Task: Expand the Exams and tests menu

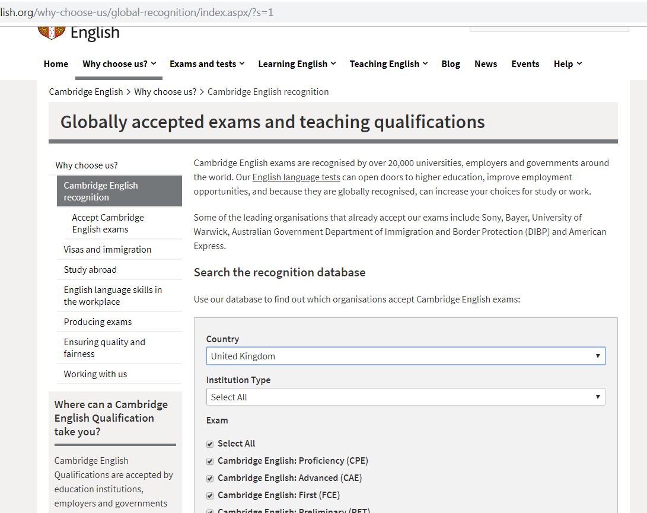Action: (206, 63)
